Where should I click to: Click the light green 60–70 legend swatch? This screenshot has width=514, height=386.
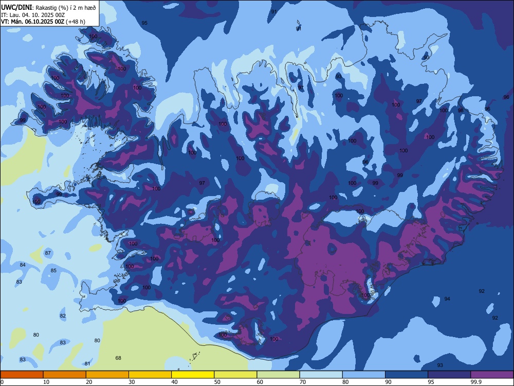[278, 375]
